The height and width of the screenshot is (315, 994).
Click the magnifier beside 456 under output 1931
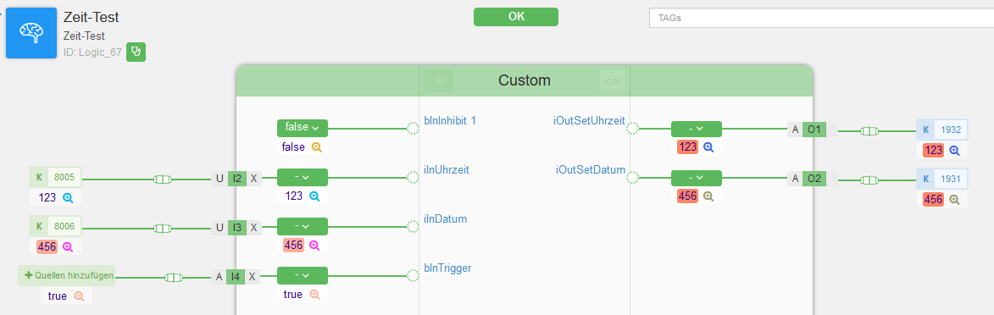(954, 199)
